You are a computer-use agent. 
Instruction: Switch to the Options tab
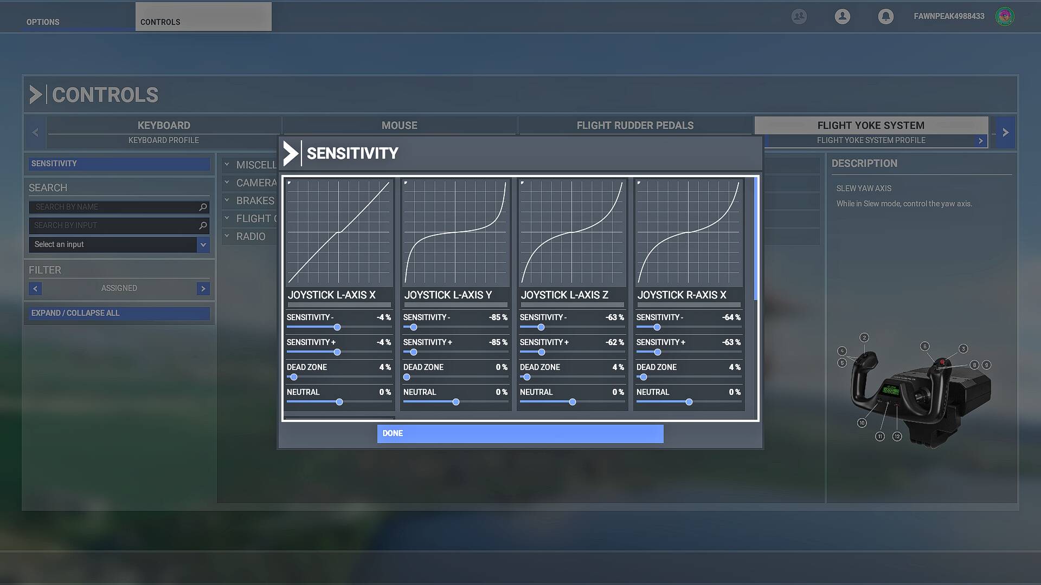pyautogui.click(x=43, y=22)
